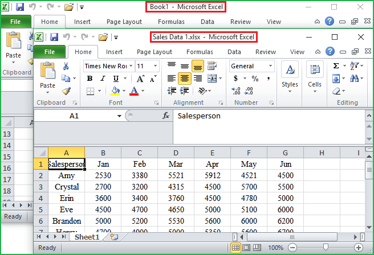
Task: Click the AutoSum sigma icon
Action: (336, 66)
